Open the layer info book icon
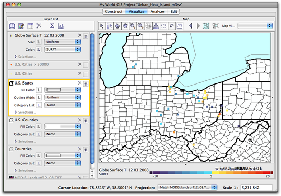 [12, 26]
